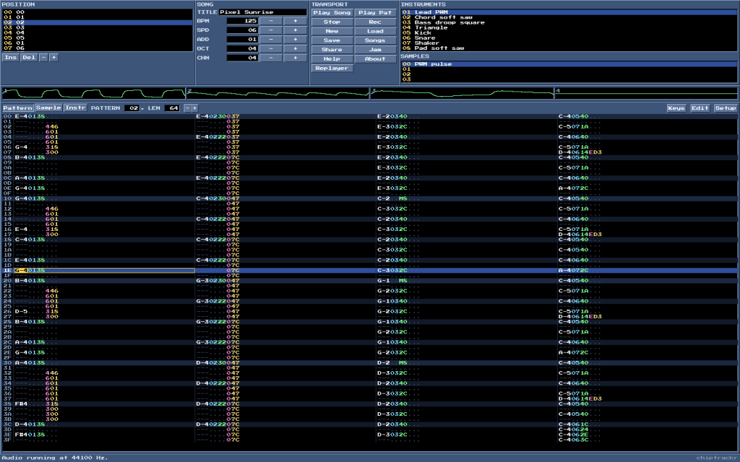Click the song TITLE field Pixel Sunrise
740x462 pixels.
point(263,12)
